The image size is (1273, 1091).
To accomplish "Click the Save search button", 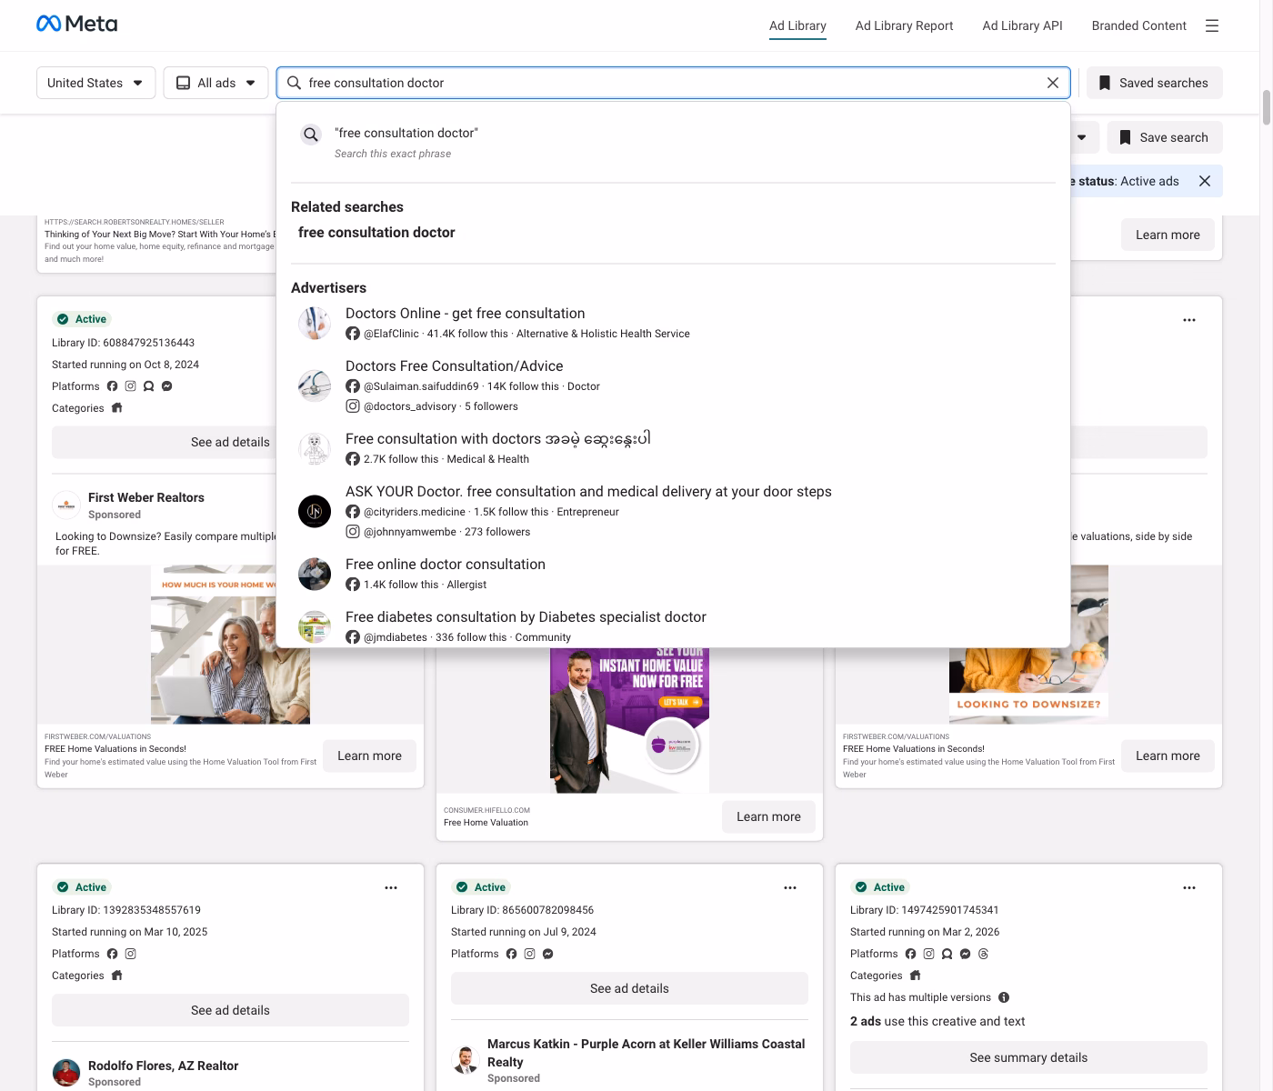I will (x=1165, y=136).
